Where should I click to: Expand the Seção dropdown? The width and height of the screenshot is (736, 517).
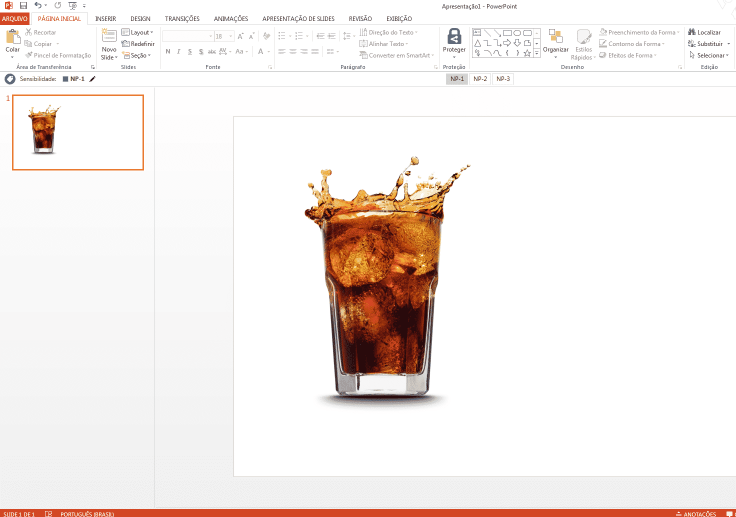136,55
